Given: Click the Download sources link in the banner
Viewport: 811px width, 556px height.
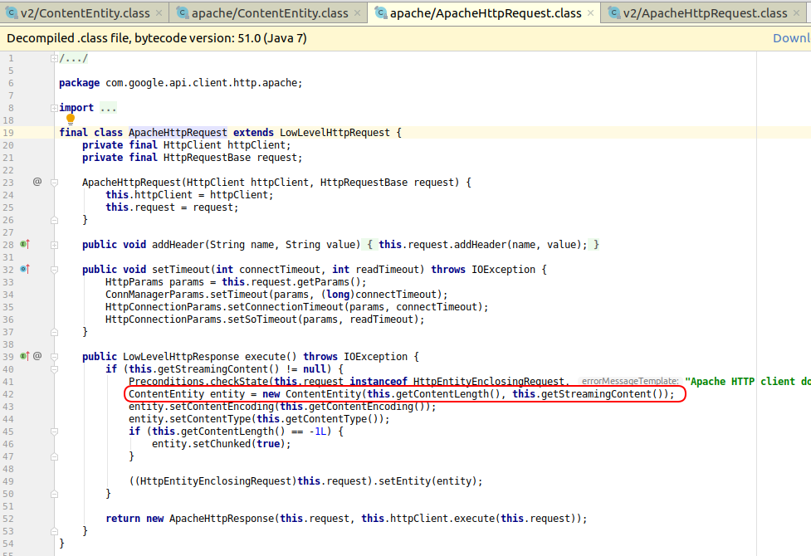Looking at the screenshot, I should coord(791,38).
